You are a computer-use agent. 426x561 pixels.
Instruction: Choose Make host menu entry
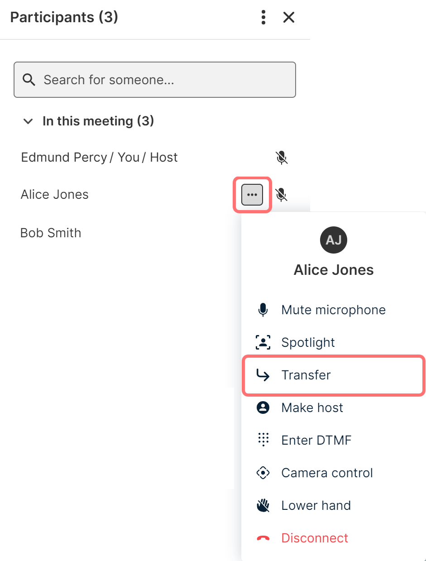pyautogui.click(x=312, y=408)
